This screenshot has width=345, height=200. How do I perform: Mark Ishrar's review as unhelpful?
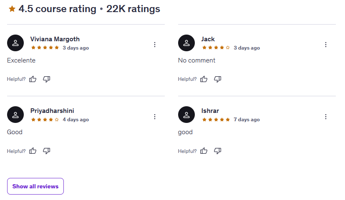tap(218, 151)
